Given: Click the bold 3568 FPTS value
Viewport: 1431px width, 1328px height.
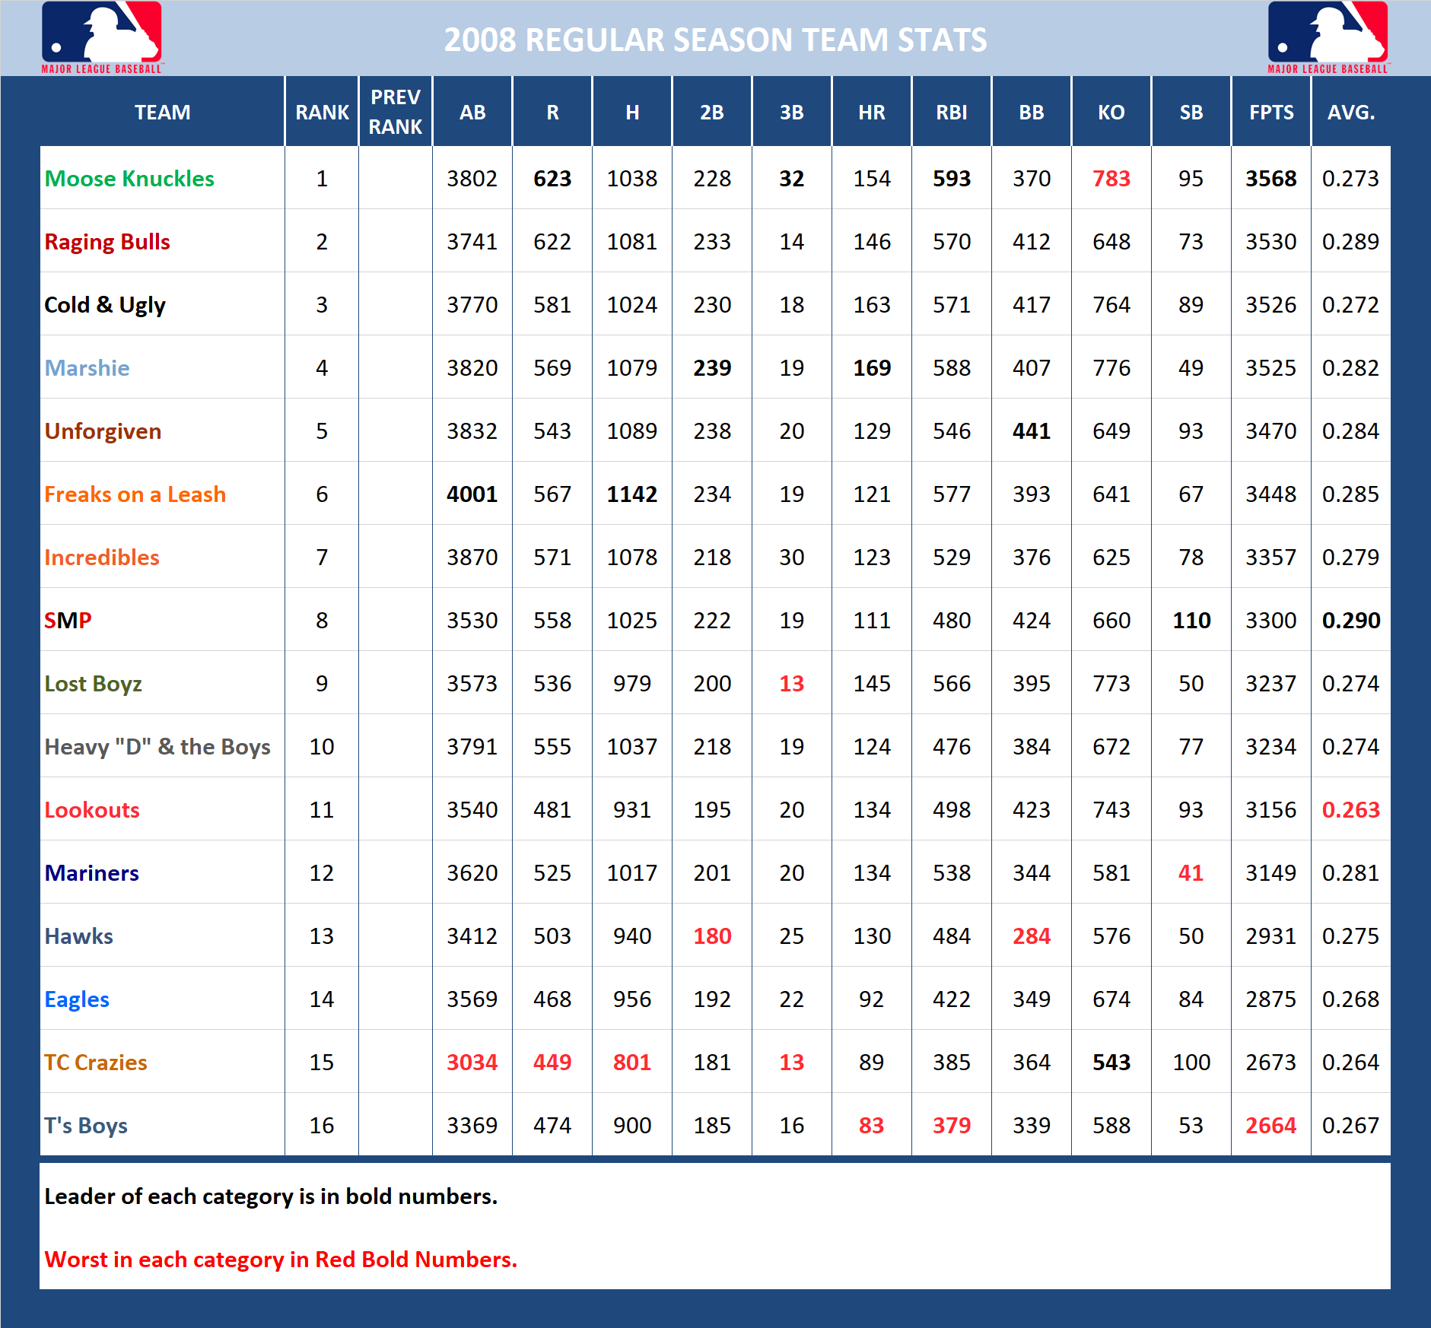Looking at the screenshot, I should click(1270, 179).
